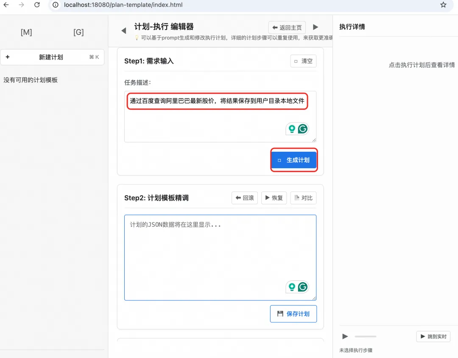Click the [M] icon in the left sidebar
The width and height of the screenshot is (458, 358).
(26, 32)
